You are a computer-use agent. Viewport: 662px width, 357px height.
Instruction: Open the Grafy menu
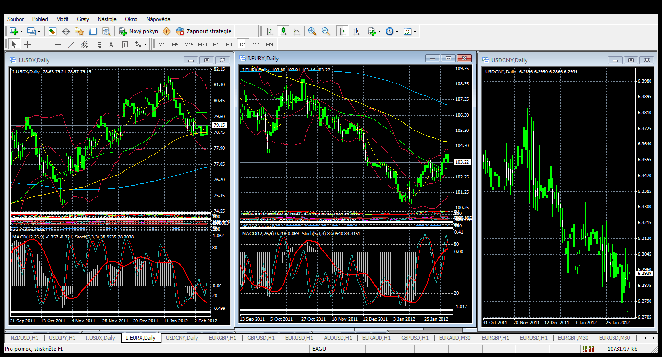click(83, 19)
